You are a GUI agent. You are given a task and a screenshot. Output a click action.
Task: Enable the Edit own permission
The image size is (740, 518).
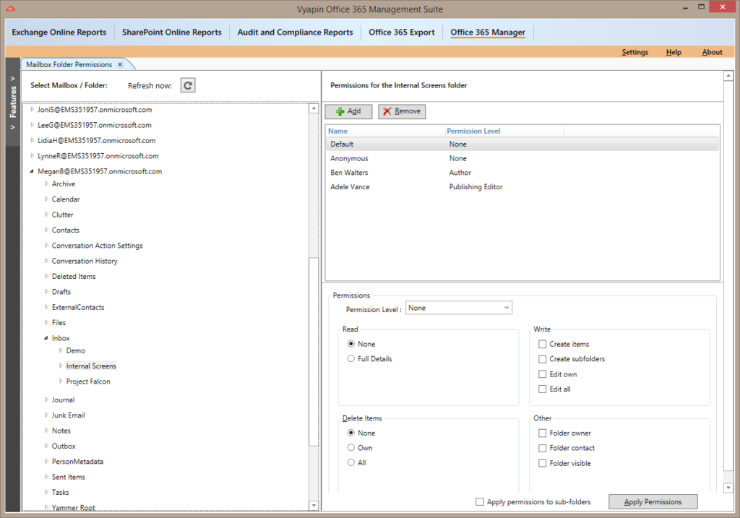pyautogui.click(x=542, y=374)
